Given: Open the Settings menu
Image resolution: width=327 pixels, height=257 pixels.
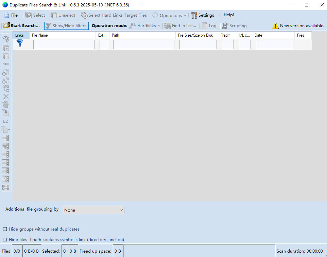Looking at the screenshot, I should click(x=203, y=15).
